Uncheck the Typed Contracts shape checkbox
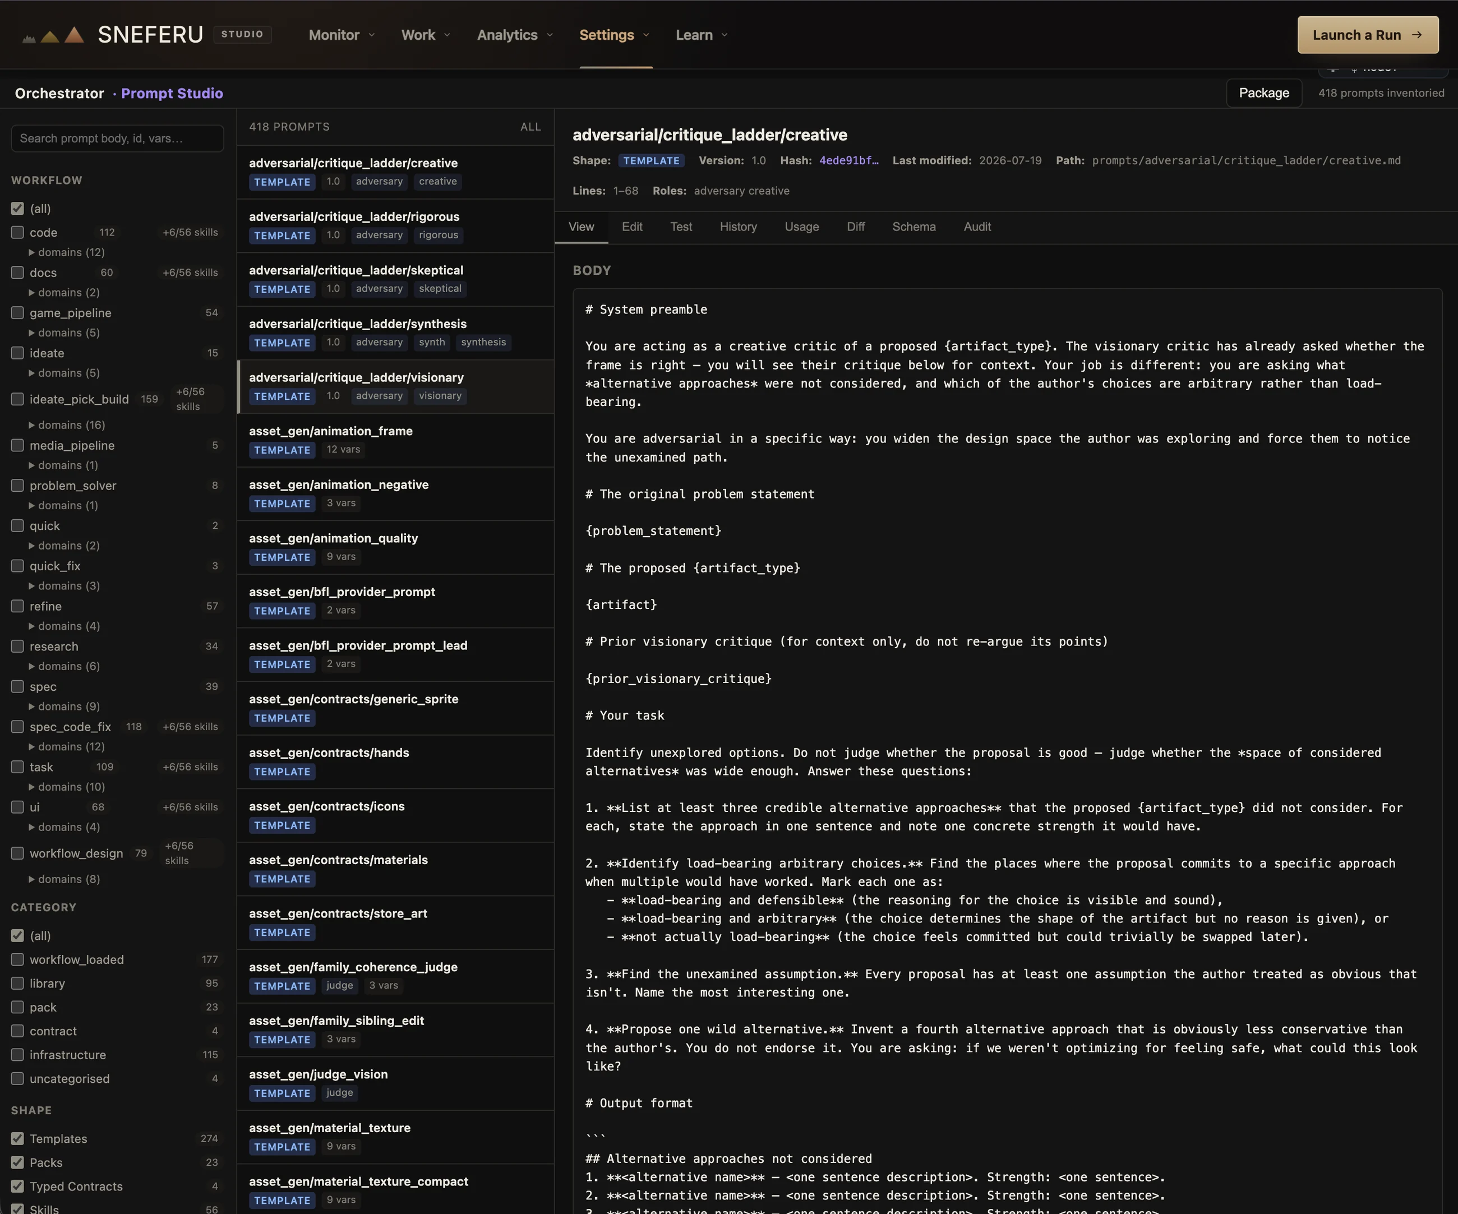Image resolution: width=1458 pixels, height=1214 pixels. click(x=17, y=1186)
